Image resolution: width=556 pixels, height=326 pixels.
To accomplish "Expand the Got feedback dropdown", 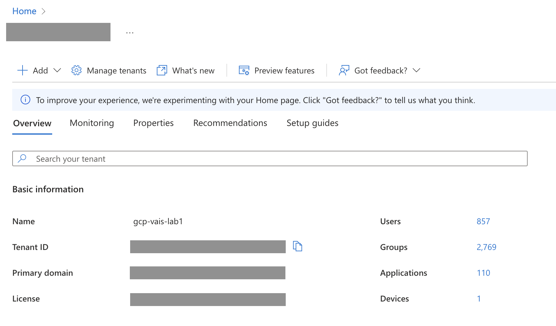I will pos(417,70).
